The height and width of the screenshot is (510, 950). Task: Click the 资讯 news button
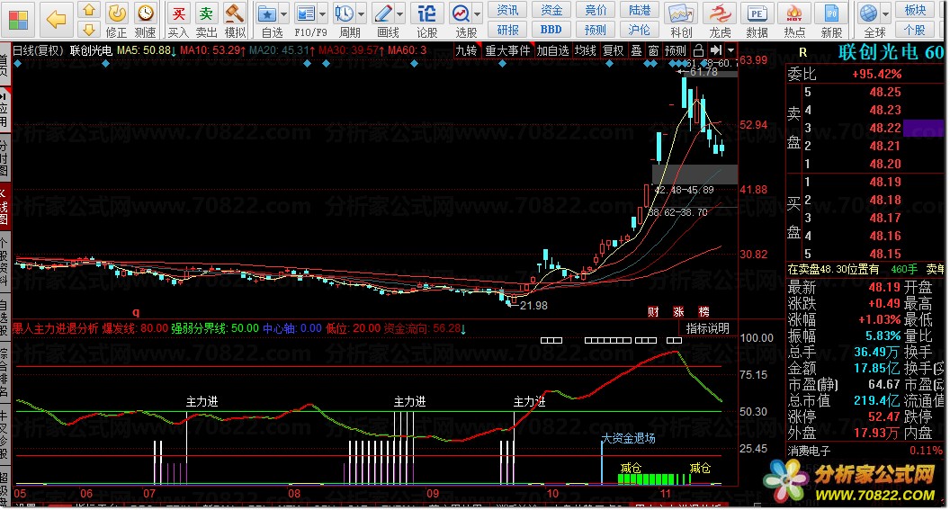[x=507, y=10]
